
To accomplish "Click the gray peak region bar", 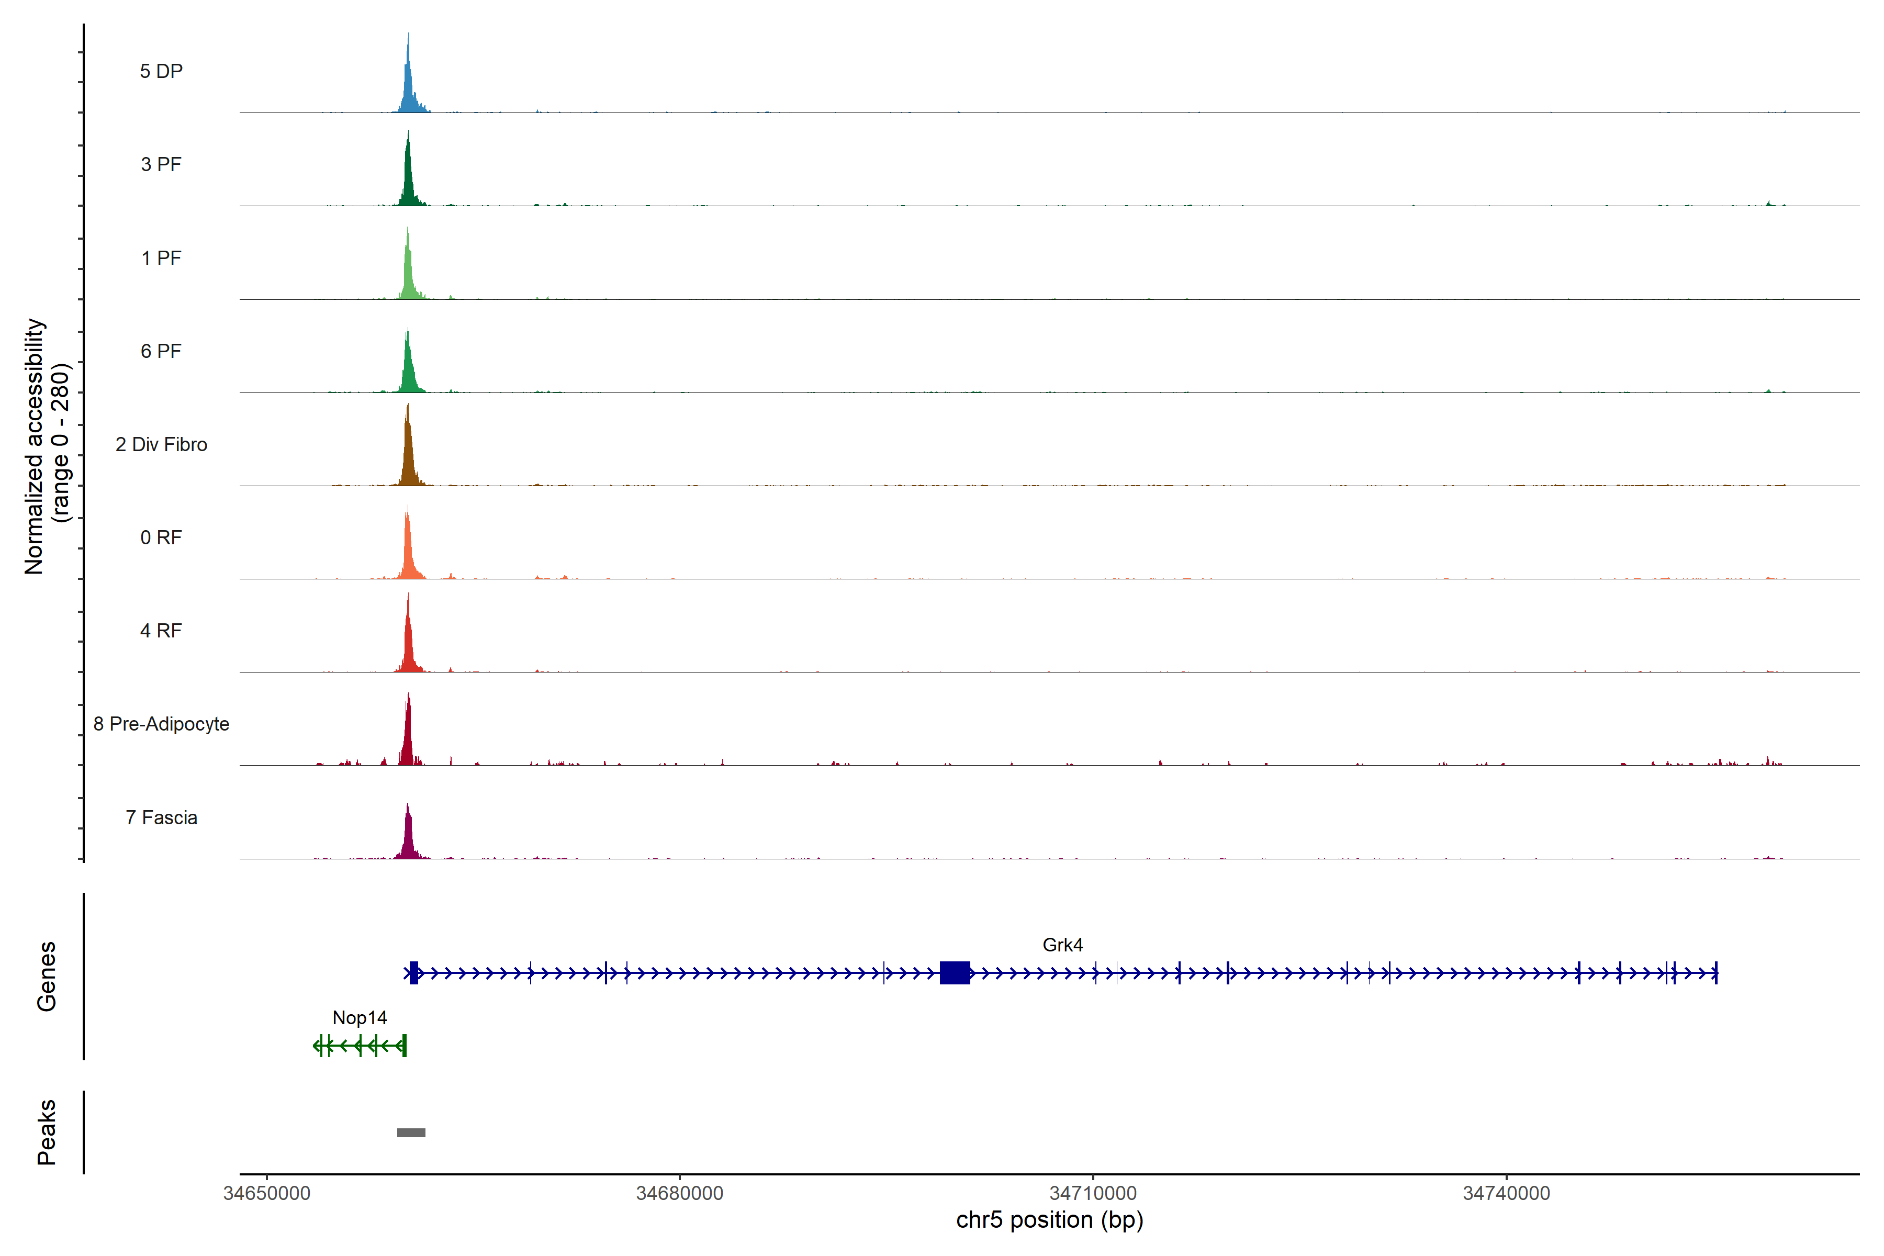I will [411, 1132].
